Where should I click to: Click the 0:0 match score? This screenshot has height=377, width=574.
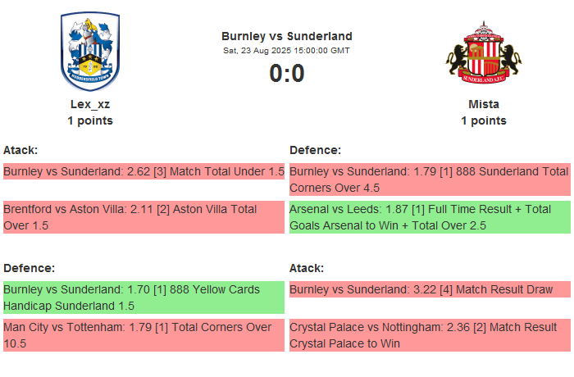click(x=287, y=74)
